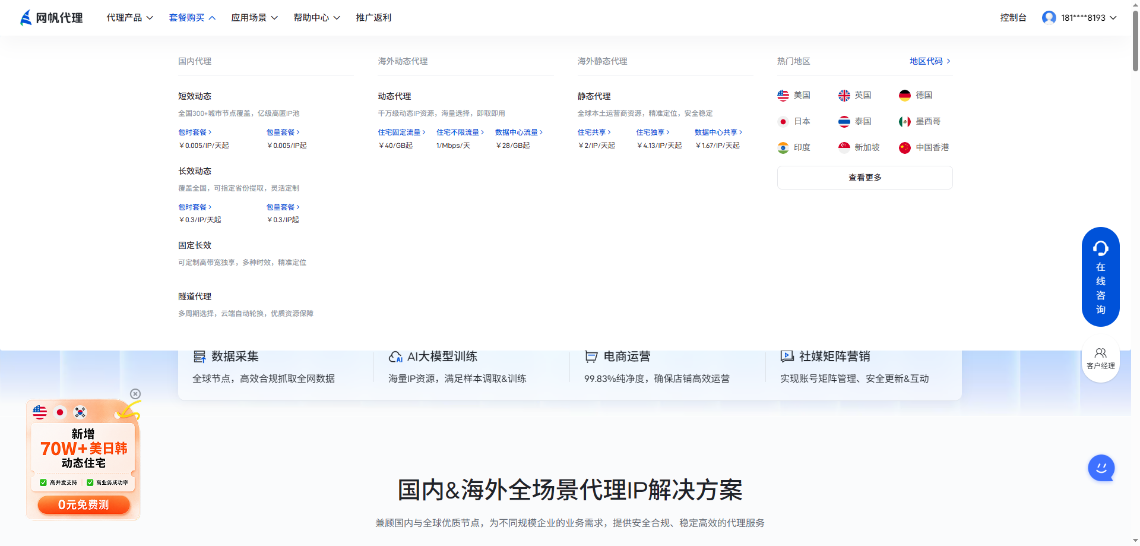
Task: Select the 印度 flag icon
Action: coord(783,147)
